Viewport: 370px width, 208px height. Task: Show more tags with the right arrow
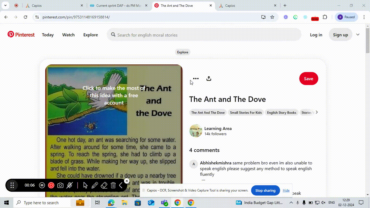(317, 112)
